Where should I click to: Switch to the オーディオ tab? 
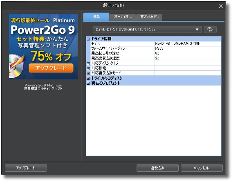coord(123,17)
